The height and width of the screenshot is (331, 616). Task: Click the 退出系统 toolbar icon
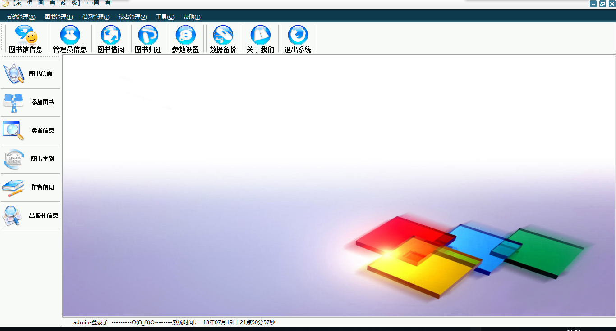[x=298, y=39]
